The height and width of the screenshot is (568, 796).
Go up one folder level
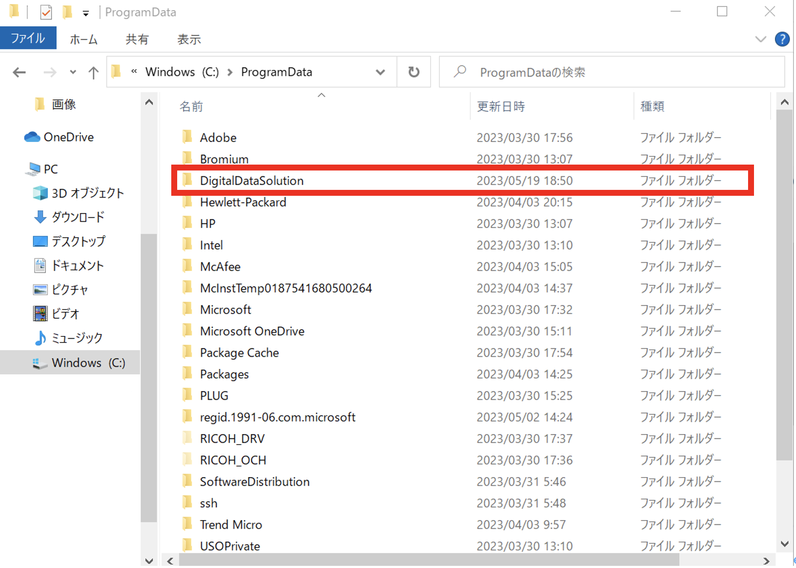tap(93, 72)
